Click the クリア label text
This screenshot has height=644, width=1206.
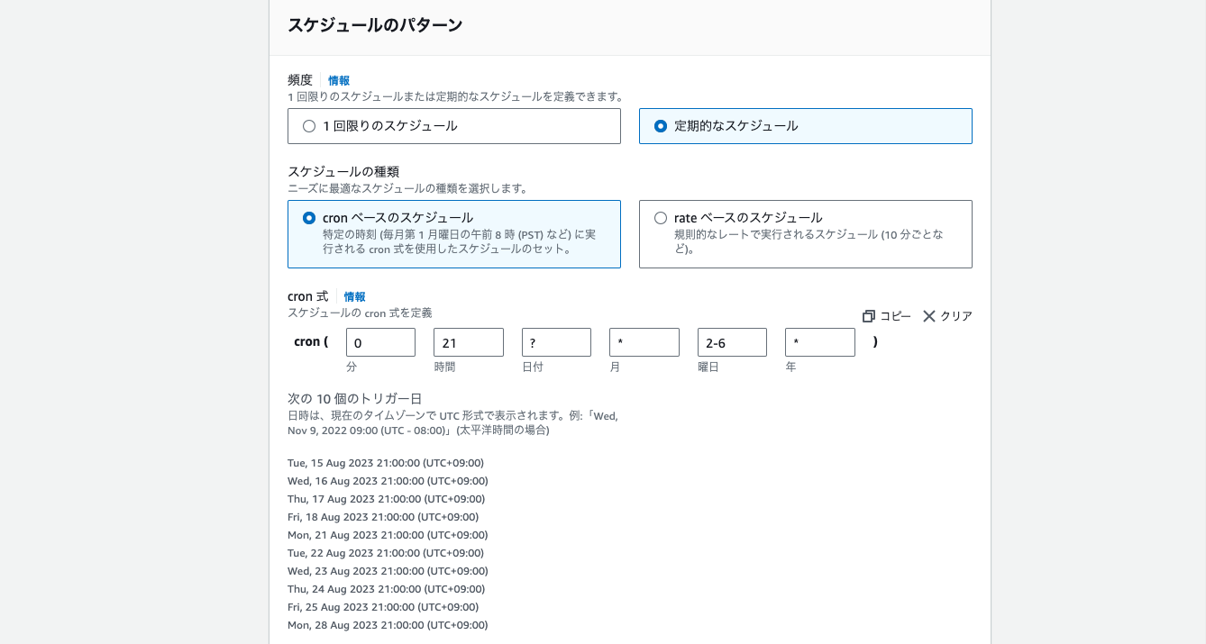(x=955, y=316)
